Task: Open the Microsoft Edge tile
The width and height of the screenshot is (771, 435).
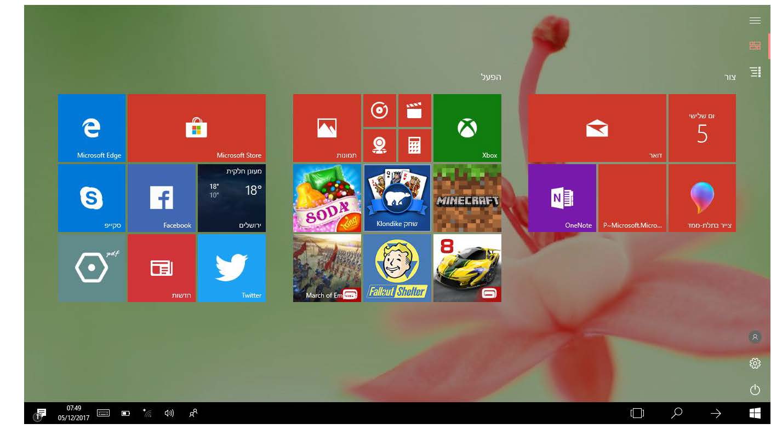Action: click(x=92, y=128)
